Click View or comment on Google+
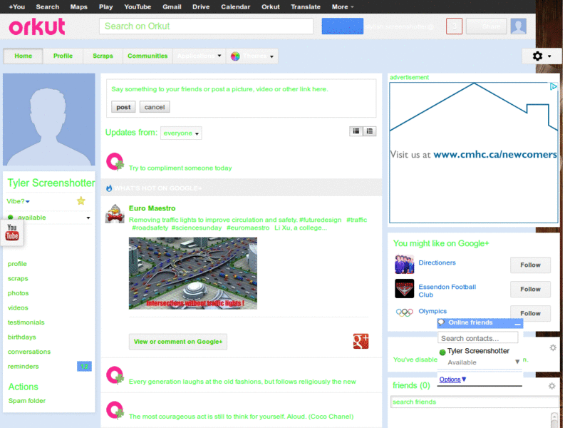This screenshot has width=570, height=428. (x=178, y=342)
